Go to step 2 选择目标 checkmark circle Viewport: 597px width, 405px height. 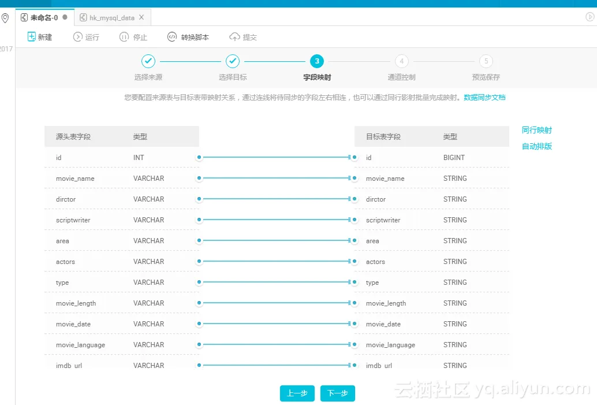click(233, 61)
